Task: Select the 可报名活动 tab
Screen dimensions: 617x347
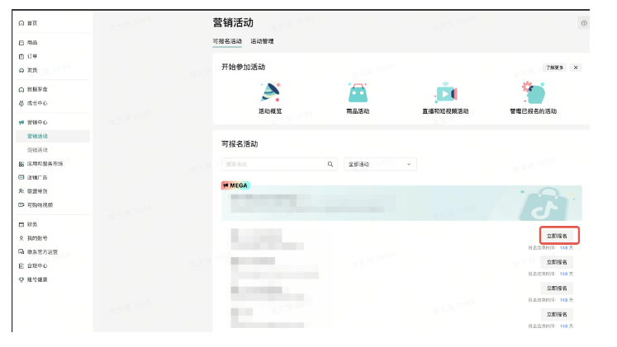Action: coord(227,41)
